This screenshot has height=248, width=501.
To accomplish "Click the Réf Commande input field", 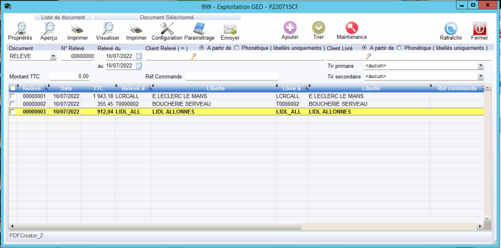I will pos(231,76).
